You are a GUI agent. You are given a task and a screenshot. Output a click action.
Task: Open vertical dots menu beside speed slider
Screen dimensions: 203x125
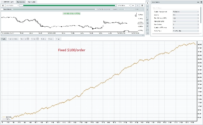pyautogui.click(x=143, y=9)
